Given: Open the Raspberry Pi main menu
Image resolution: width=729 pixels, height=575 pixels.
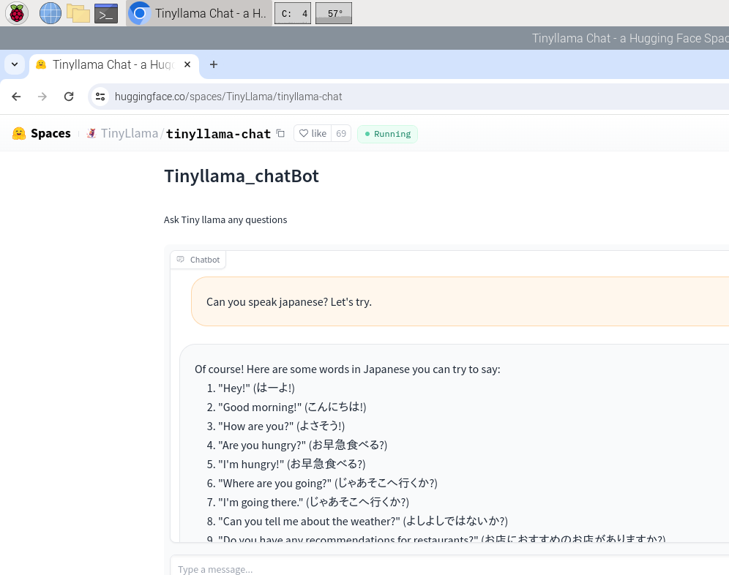Looking at the screenshot, I should [17, 13].
